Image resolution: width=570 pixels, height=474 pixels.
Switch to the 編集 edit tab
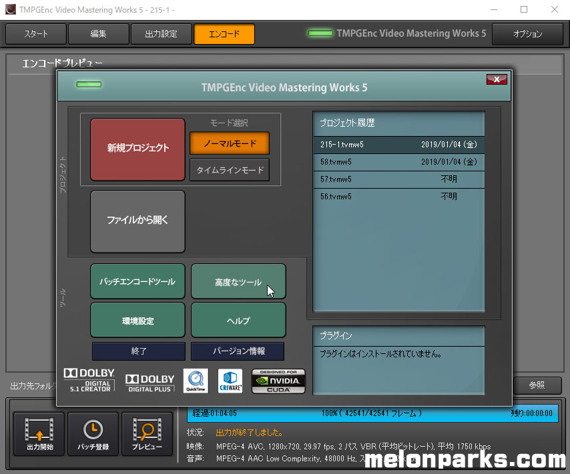tap(99, 34)
